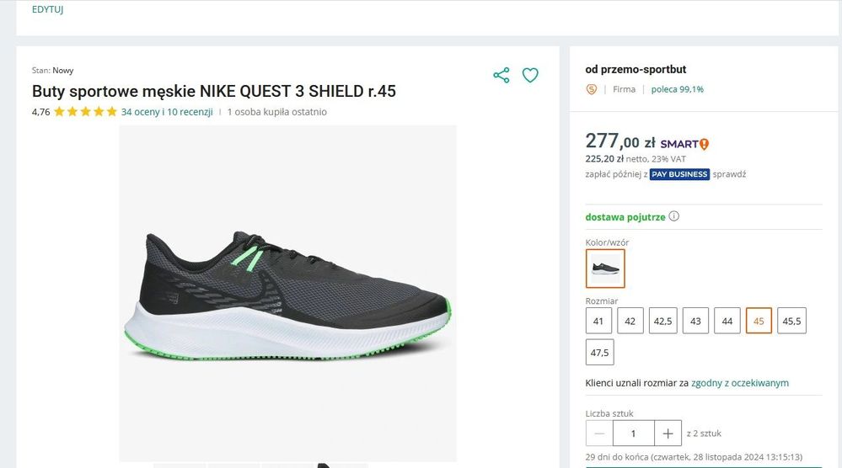842x468 pixels.
Task: Select size 44 option
Action: pyautogui.click(x=727, y=321)
